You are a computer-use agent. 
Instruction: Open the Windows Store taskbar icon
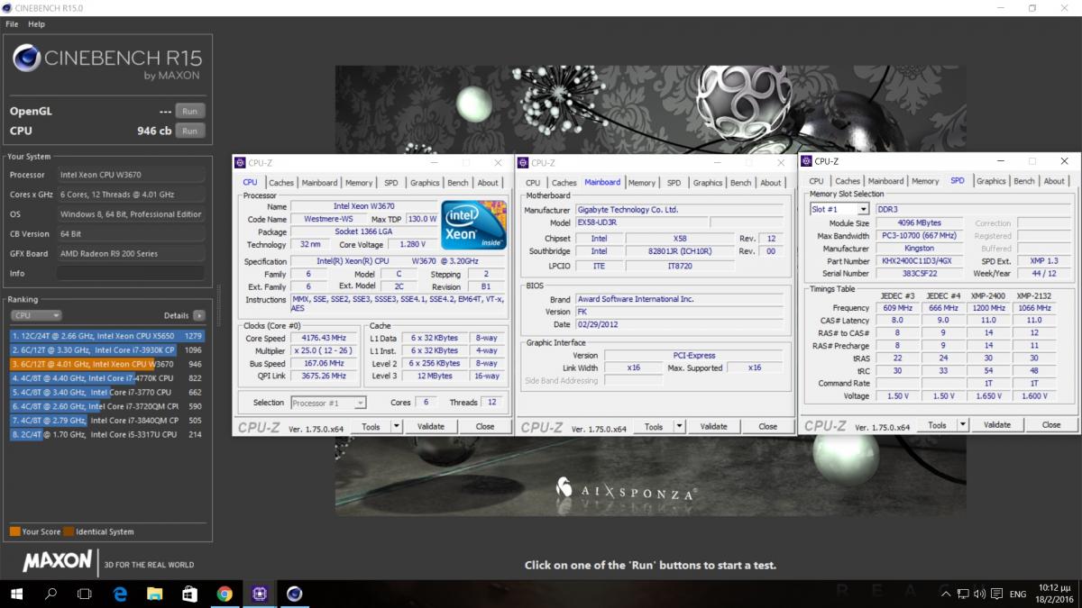[189, 594]
